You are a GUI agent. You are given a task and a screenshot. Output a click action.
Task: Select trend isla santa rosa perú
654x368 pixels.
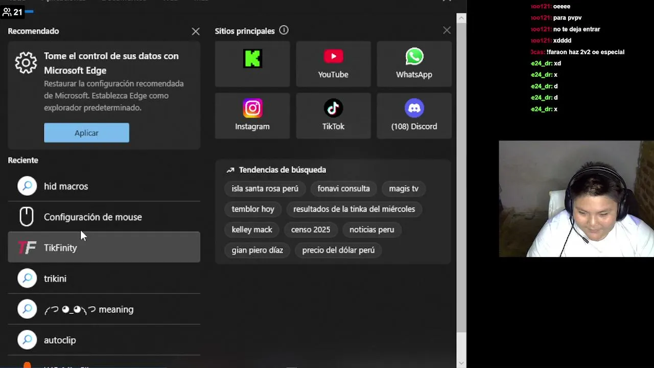pos(265,189)
